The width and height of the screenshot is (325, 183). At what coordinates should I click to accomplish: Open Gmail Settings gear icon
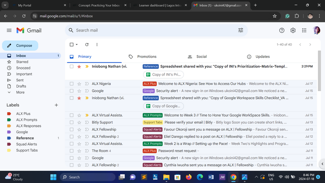293,30
